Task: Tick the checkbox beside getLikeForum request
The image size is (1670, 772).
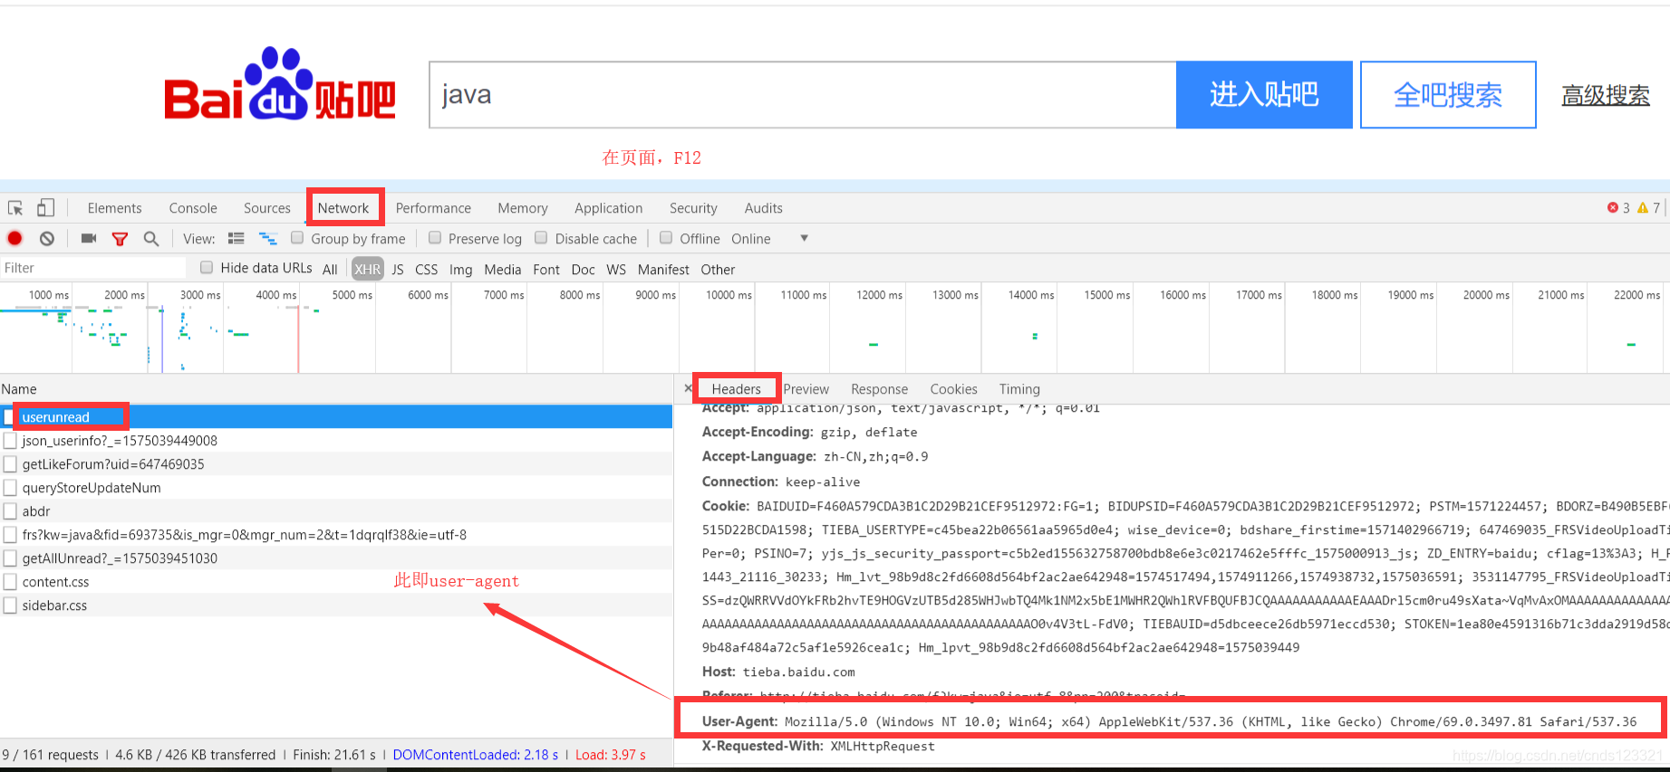Action: pyautogui.click(x=10, y=464)
